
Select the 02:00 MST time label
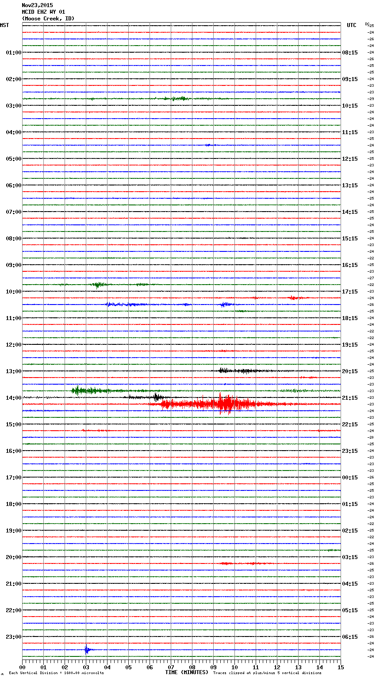(x=13, y=79)
